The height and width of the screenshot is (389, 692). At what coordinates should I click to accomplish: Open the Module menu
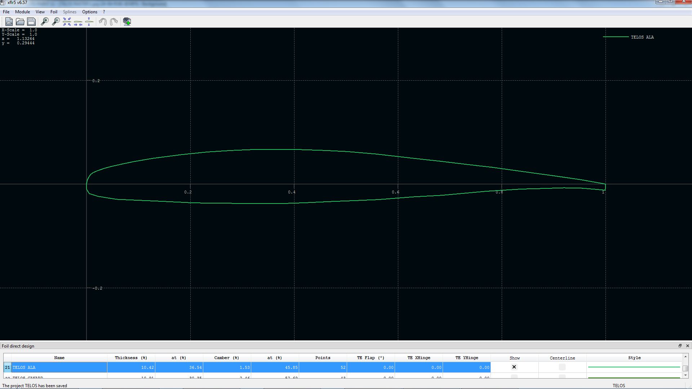(22, 12)
